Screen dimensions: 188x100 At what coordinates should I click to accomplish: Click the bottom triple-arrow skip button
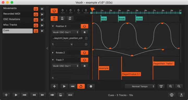pos(52,95)
